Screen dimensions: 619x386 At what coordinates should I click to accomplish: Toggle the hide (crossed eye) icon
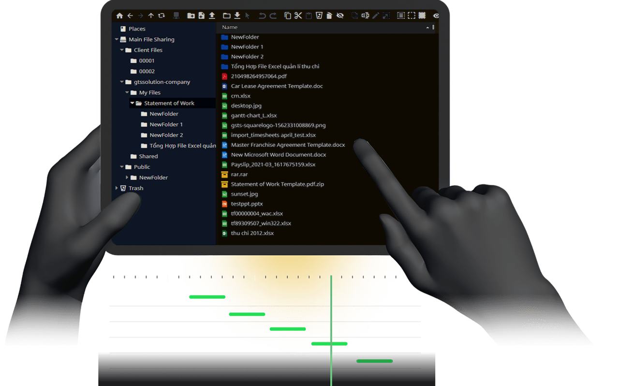340,16
